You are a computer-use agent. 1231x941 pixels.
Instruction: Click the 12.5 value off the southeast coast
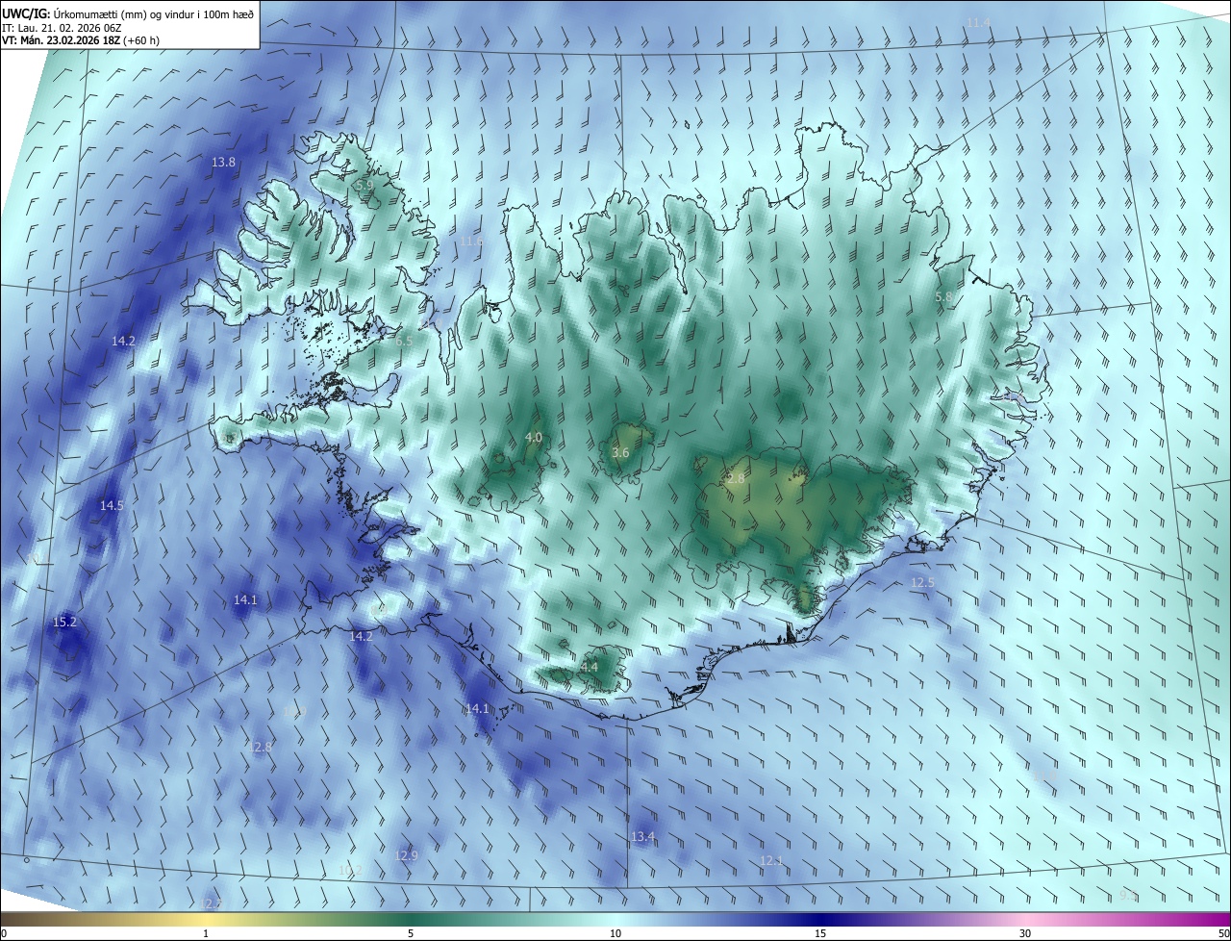tap(922, 583)
